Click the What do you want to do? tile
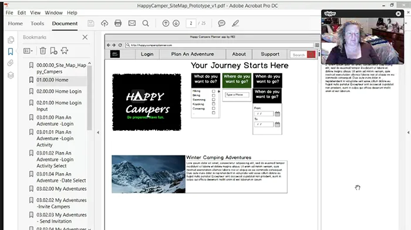The height and width of the screenshot is (230, 411). (x=206, y=80)
